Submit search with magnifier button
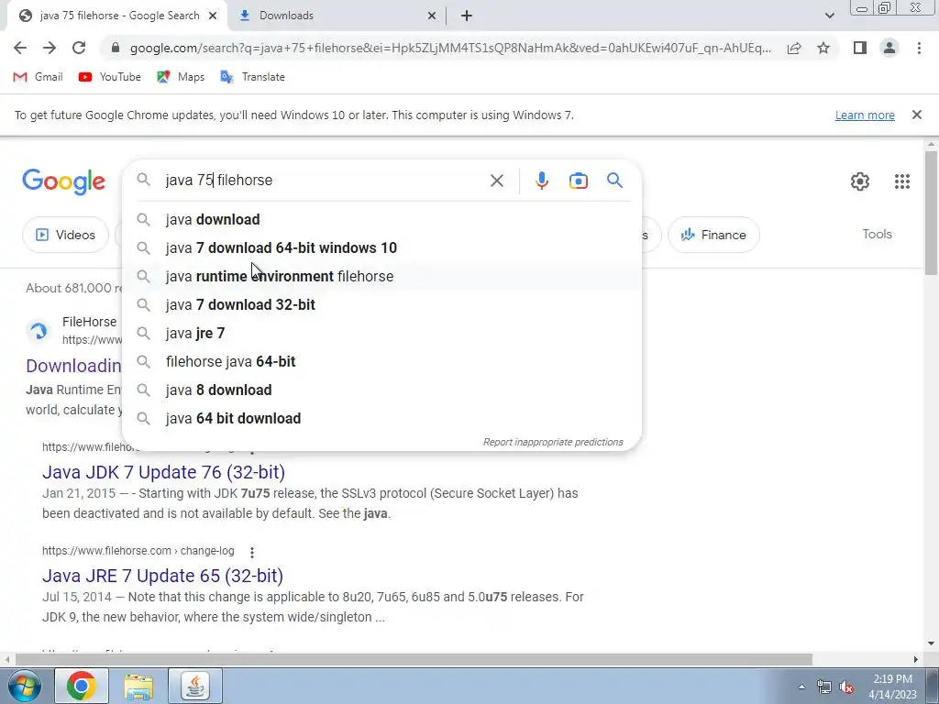The height and width of the screenshot is (704, 939). click(x=614, y=181)
